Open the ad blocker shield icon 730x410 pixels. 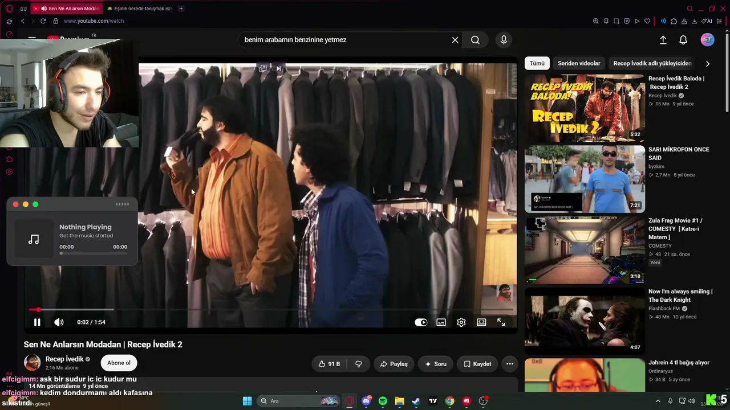[627, 21]
